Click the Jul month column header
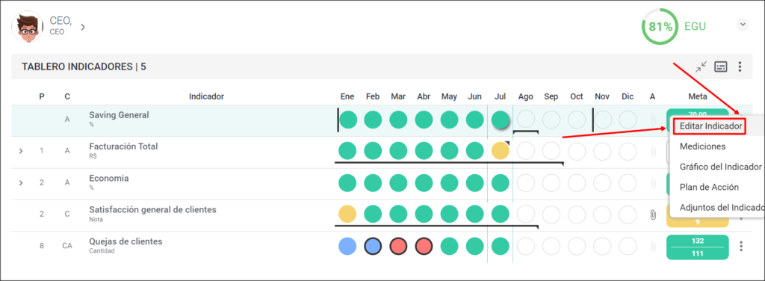This screenshot has width=765, height=281. click(x=500, y=96)
